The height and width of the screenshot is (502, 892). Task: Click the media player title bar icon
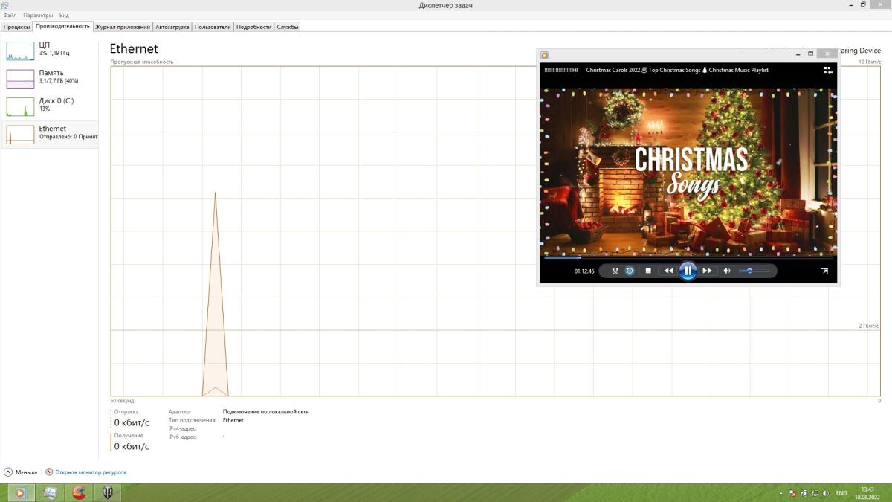click(x=544, y=54)
